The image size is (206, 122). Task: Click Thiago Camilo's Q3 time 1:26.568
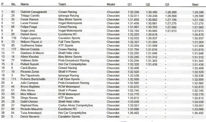pyautogui.click(x=171, y=16)
